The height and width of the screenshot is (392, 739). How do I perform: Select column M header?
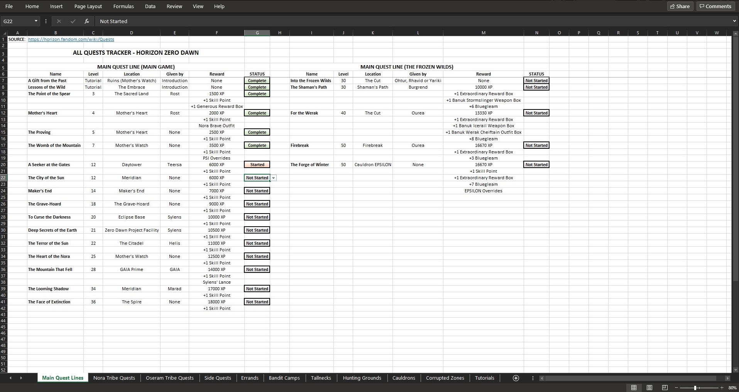483,33
